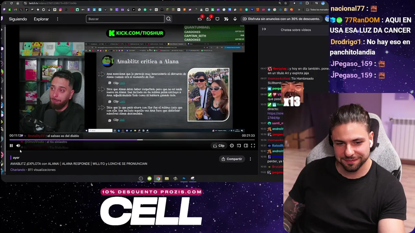Open the browser extensions puzzle icon

307,3
